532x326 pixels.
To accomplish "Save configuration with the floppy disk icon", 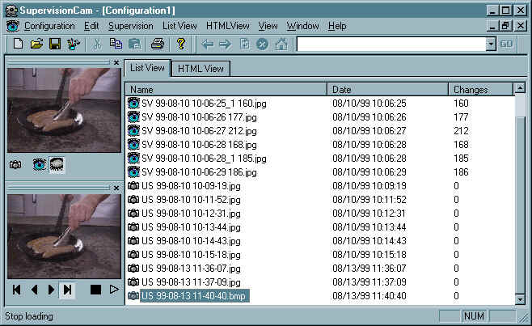I will click(x=55, y=44).
